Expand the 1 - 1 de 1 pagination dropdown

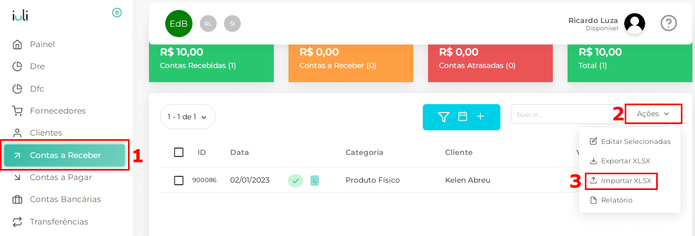(187, 117)
